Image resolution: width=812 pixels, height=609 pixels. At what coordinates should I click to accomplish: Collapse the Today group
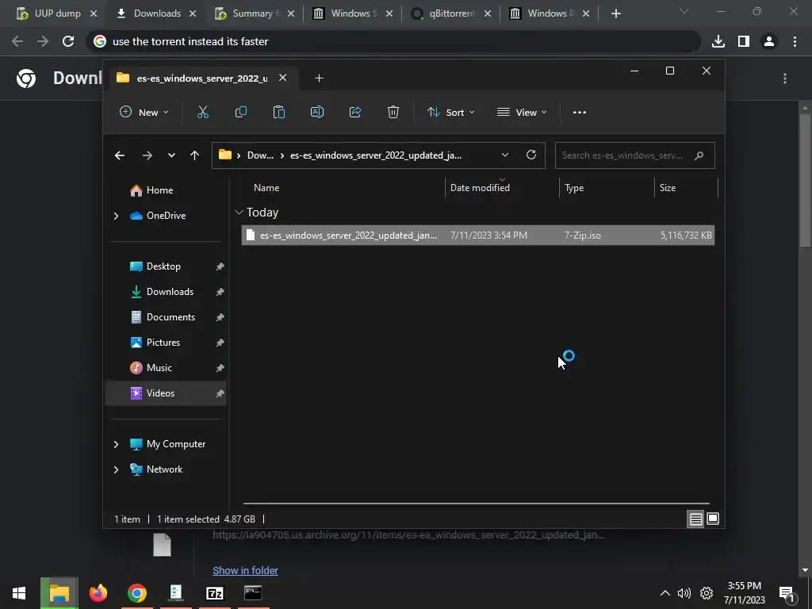[239, 213]
